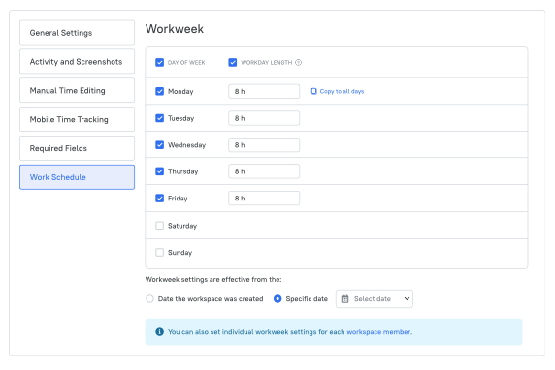555x370 pixels.
Task: Enable the Saturday checkbox
Action: pyautogui.click(x=160, y=226)
